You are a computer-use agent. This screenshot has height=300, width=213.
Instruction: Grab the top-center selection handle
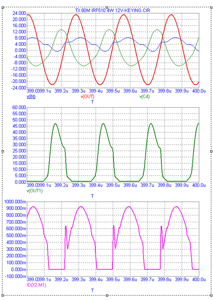[107, 7]
